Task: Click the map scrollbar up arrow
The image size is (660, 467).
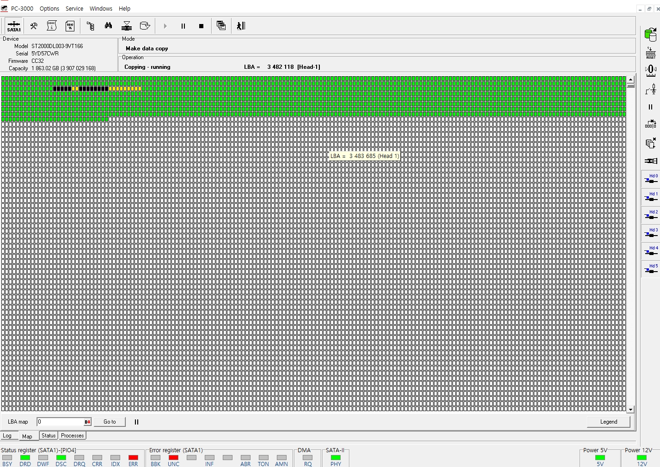Action: 630,80
